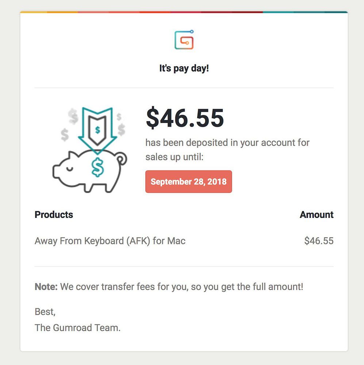
Task: Click the multicolor stripe atop the card
Action: tap(184, 12)
